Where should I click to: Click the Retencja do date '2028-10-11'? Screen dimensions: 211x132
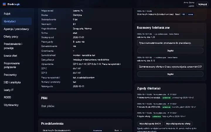click(79, 86)
